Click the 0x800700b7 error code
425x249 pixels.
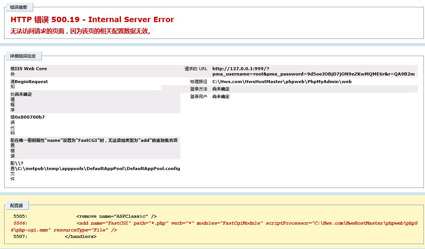click(30, 117)
